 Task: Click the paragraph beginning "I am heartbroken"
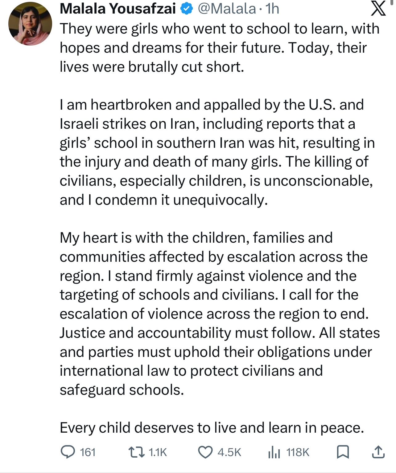[x=216, y=152]
